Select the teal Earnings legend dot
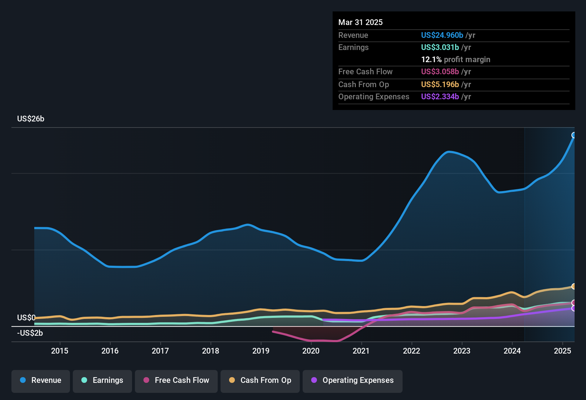This screenshot has height=400, width=586. click(84, 380)
